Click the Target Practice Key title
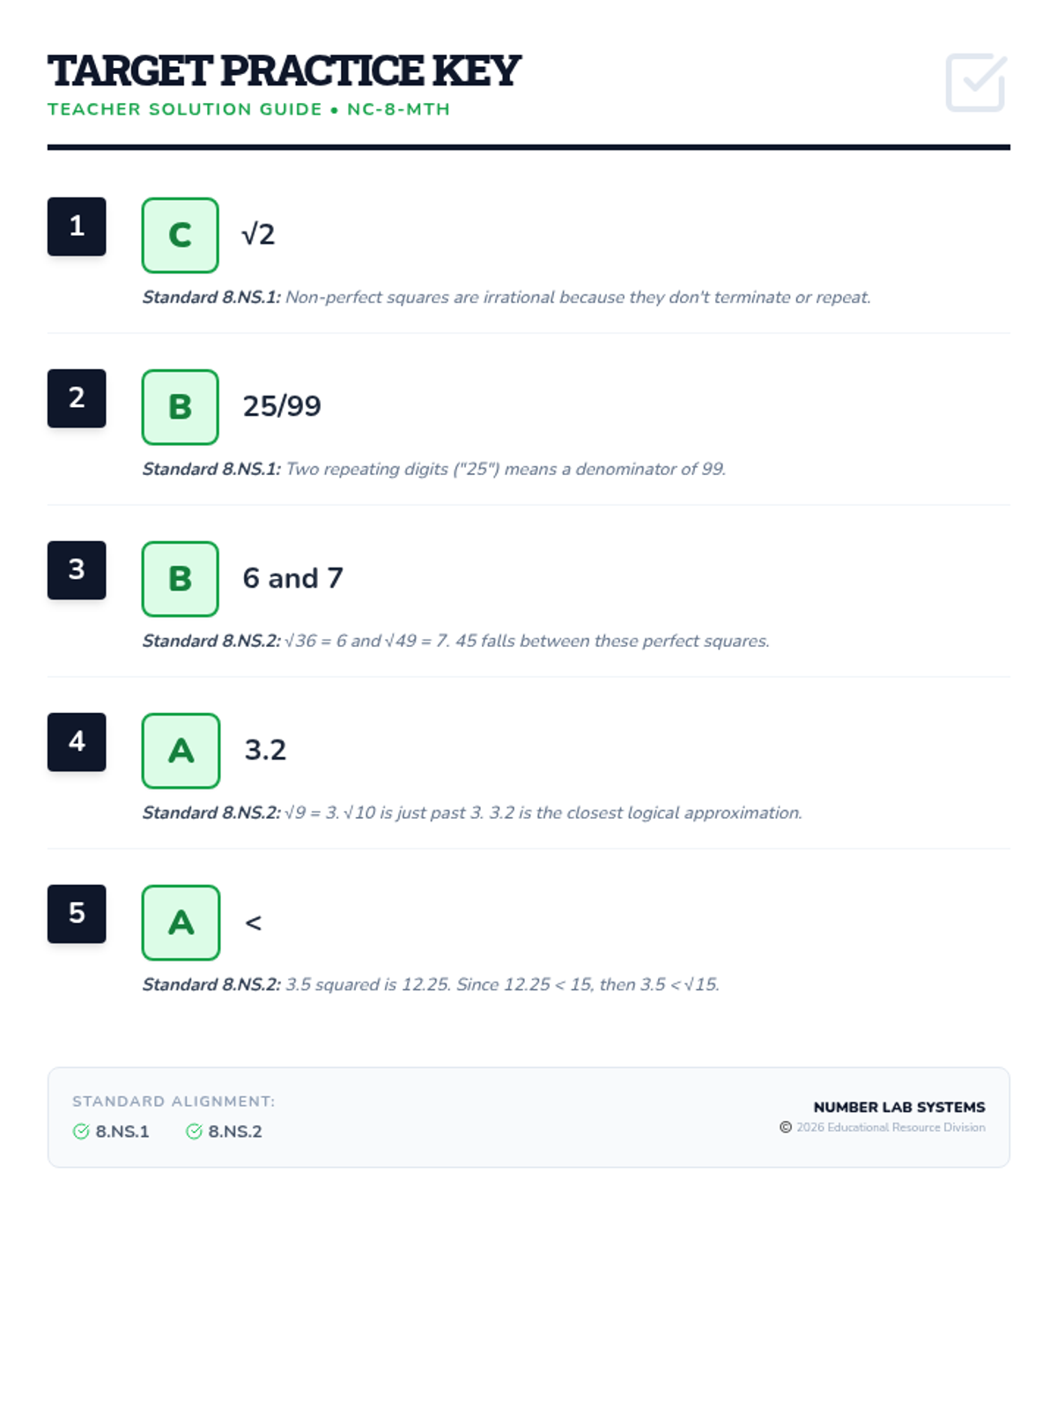Viewport: 1057px width, 1410px height. (x=284, y=71)
